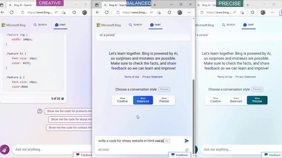The image size is (282, 158).
Task: Open new tab in Precise window
Action: [x=248, y=5]
